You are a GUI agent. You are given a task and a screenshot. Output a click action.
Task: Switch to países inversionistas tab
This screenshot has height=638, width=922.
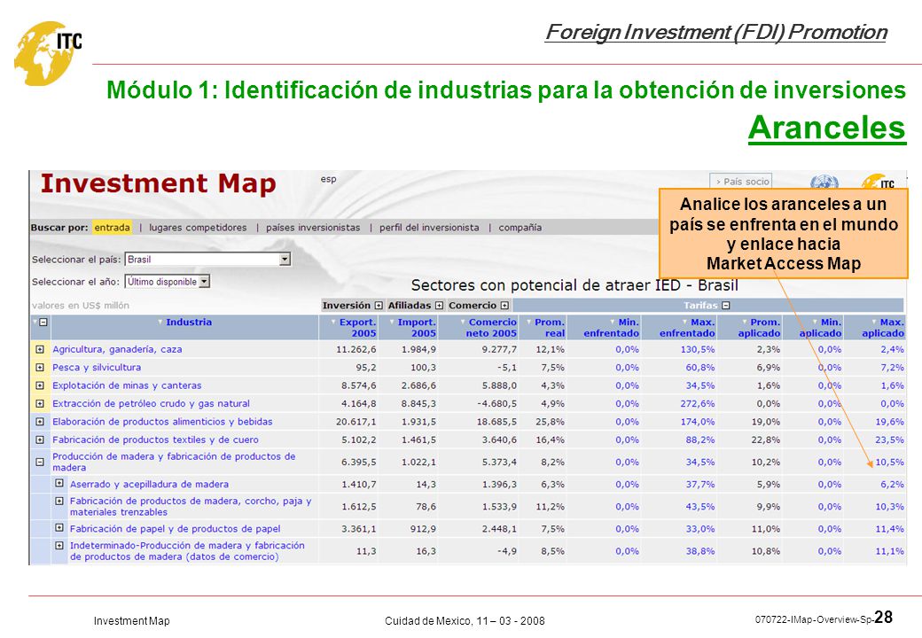(x=313, y=228)
